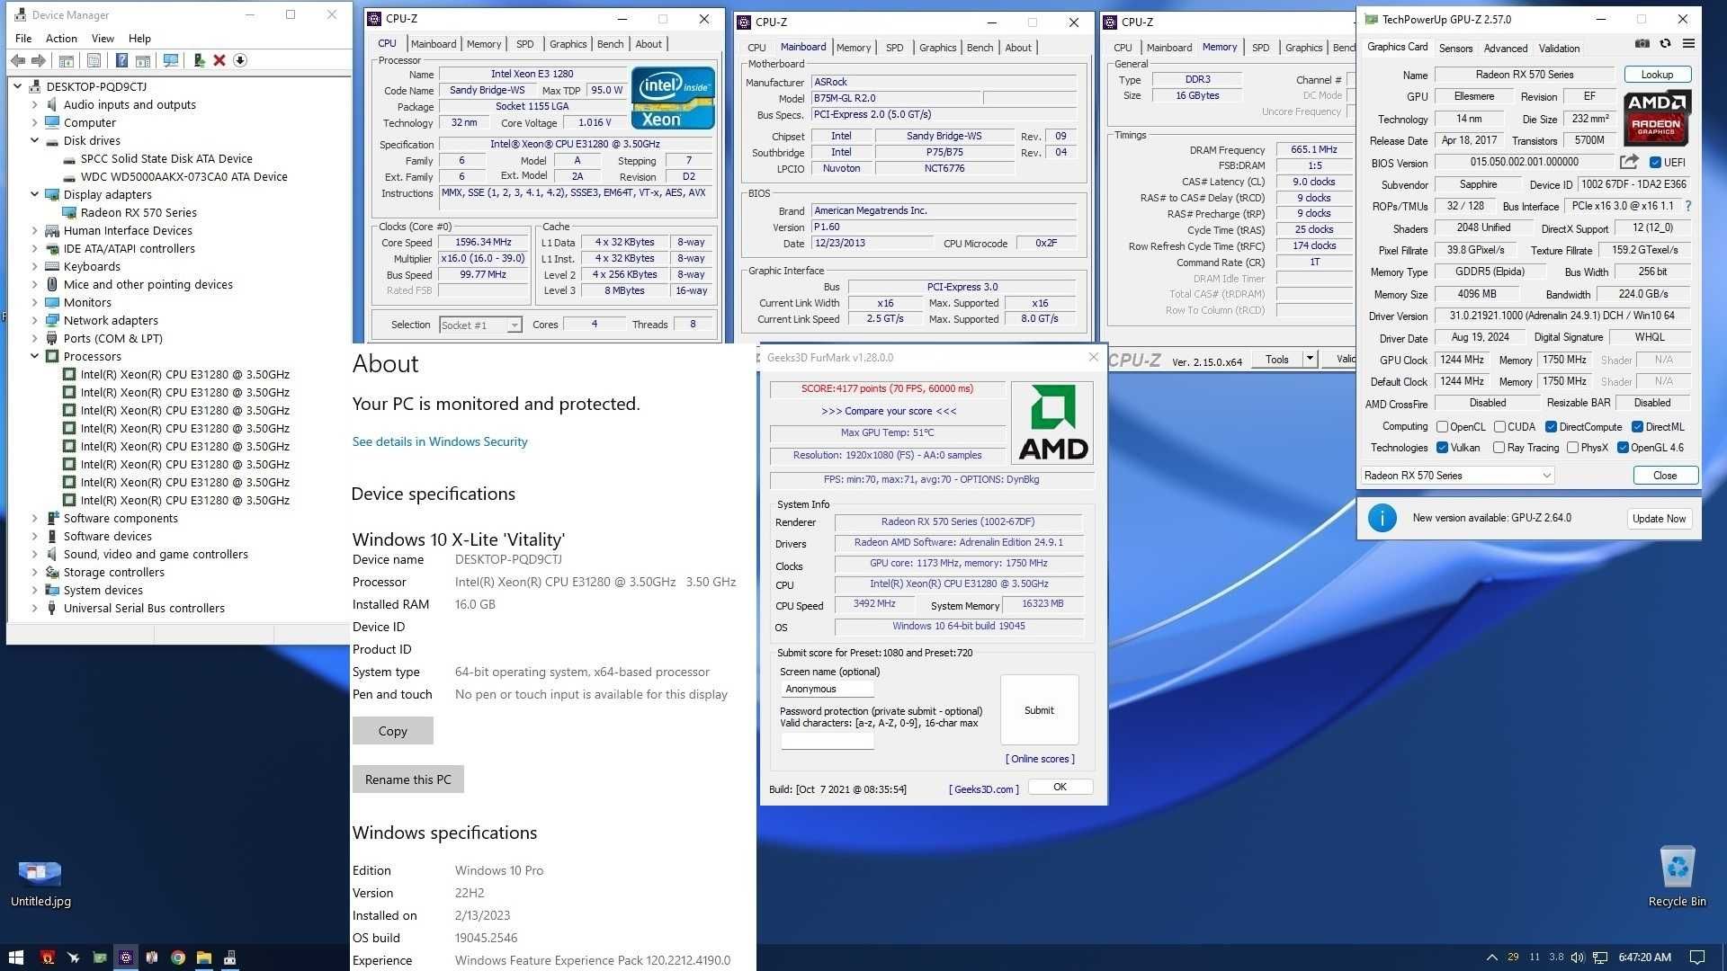Switch to Sensors tab in GPU-Z

point(1455,49)
